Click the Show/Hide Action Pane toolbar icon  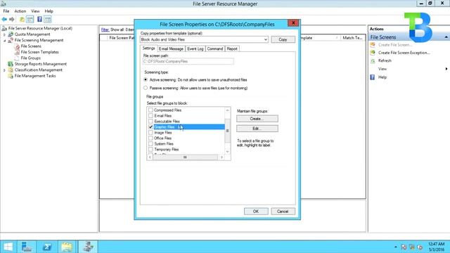click(48, 19)
